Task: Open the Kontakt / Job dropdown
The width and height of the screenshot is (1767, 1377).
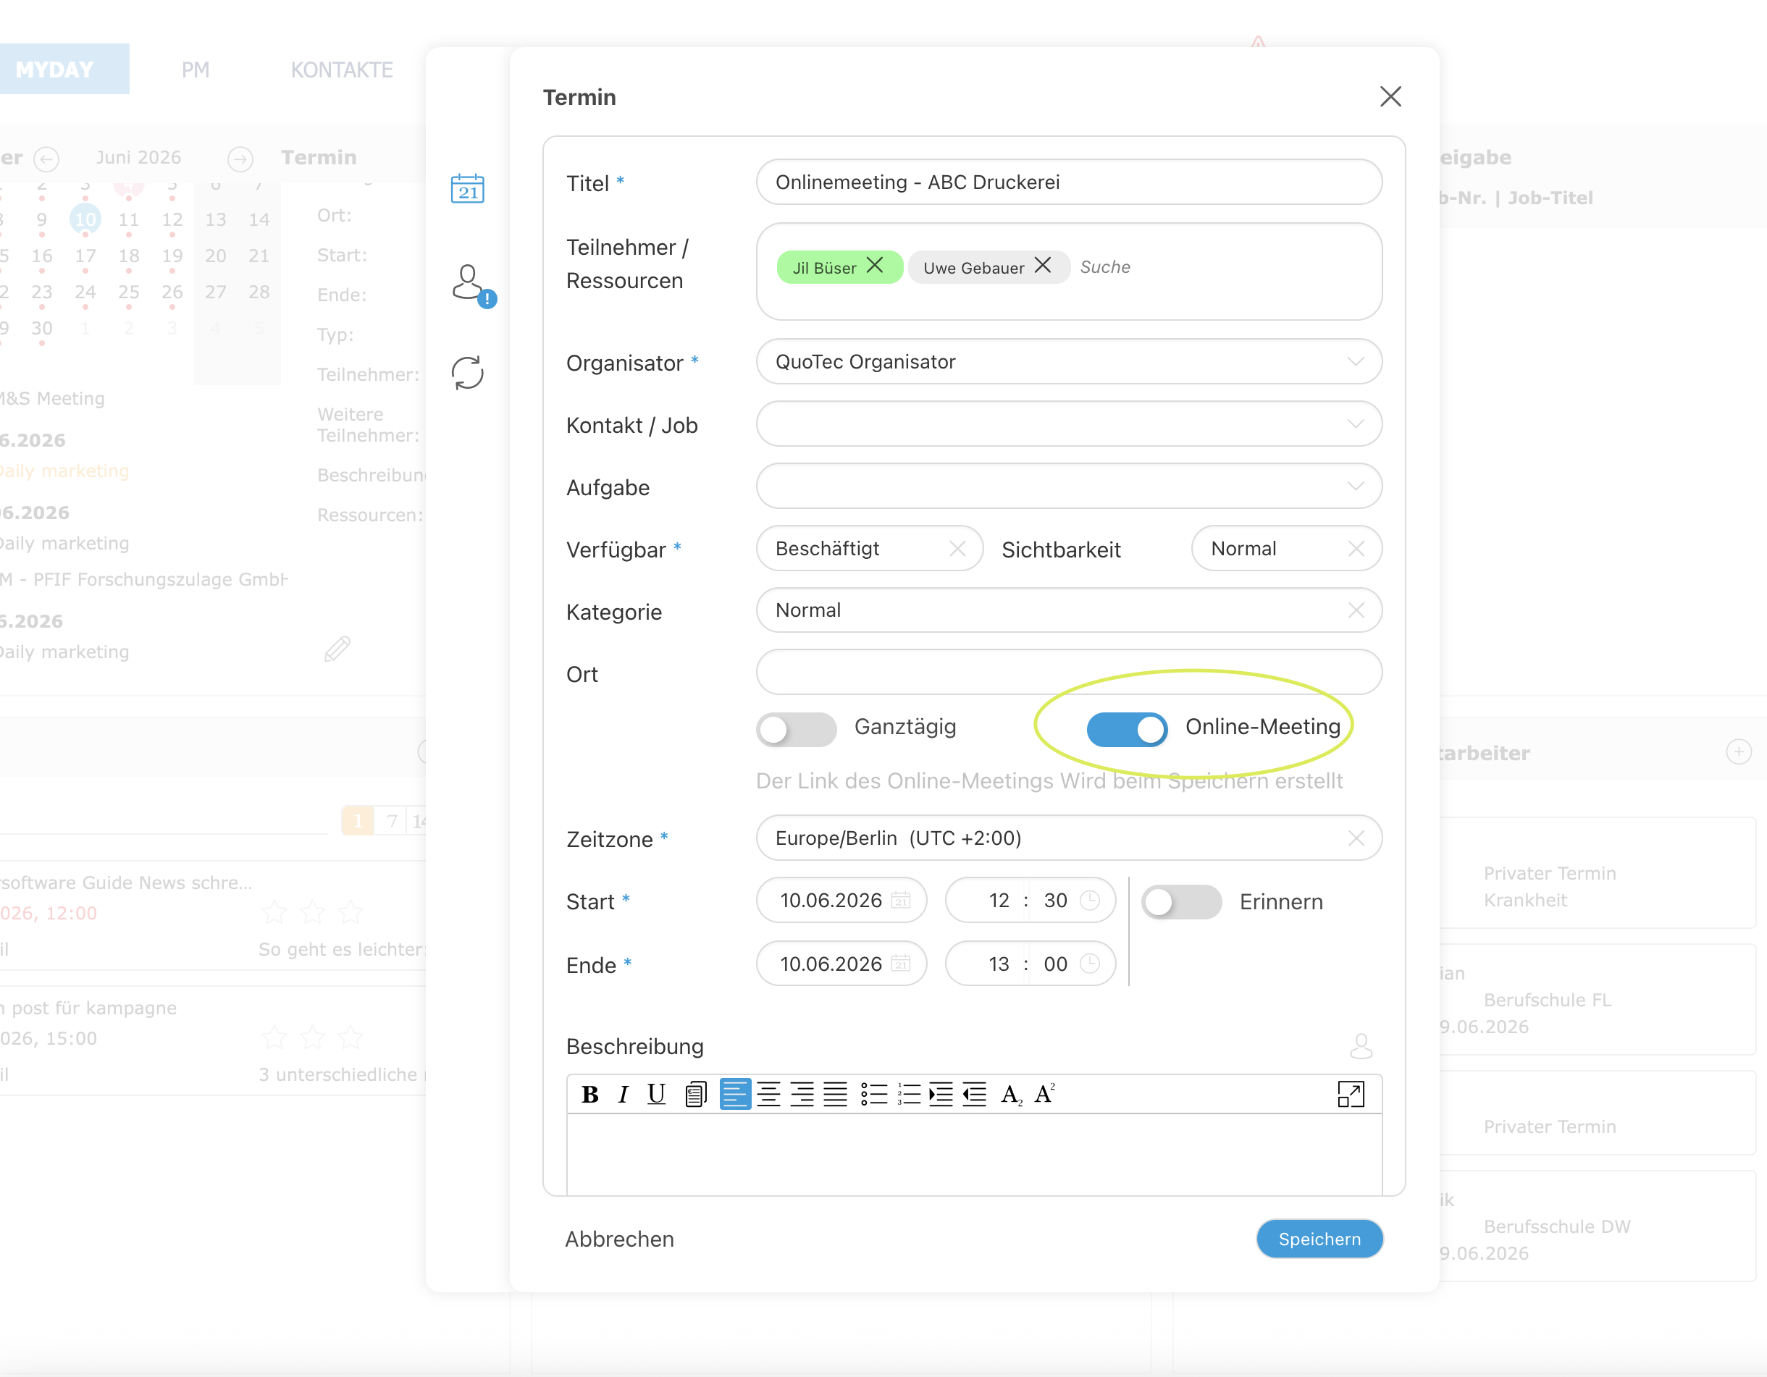Action: click(1069, 424)
